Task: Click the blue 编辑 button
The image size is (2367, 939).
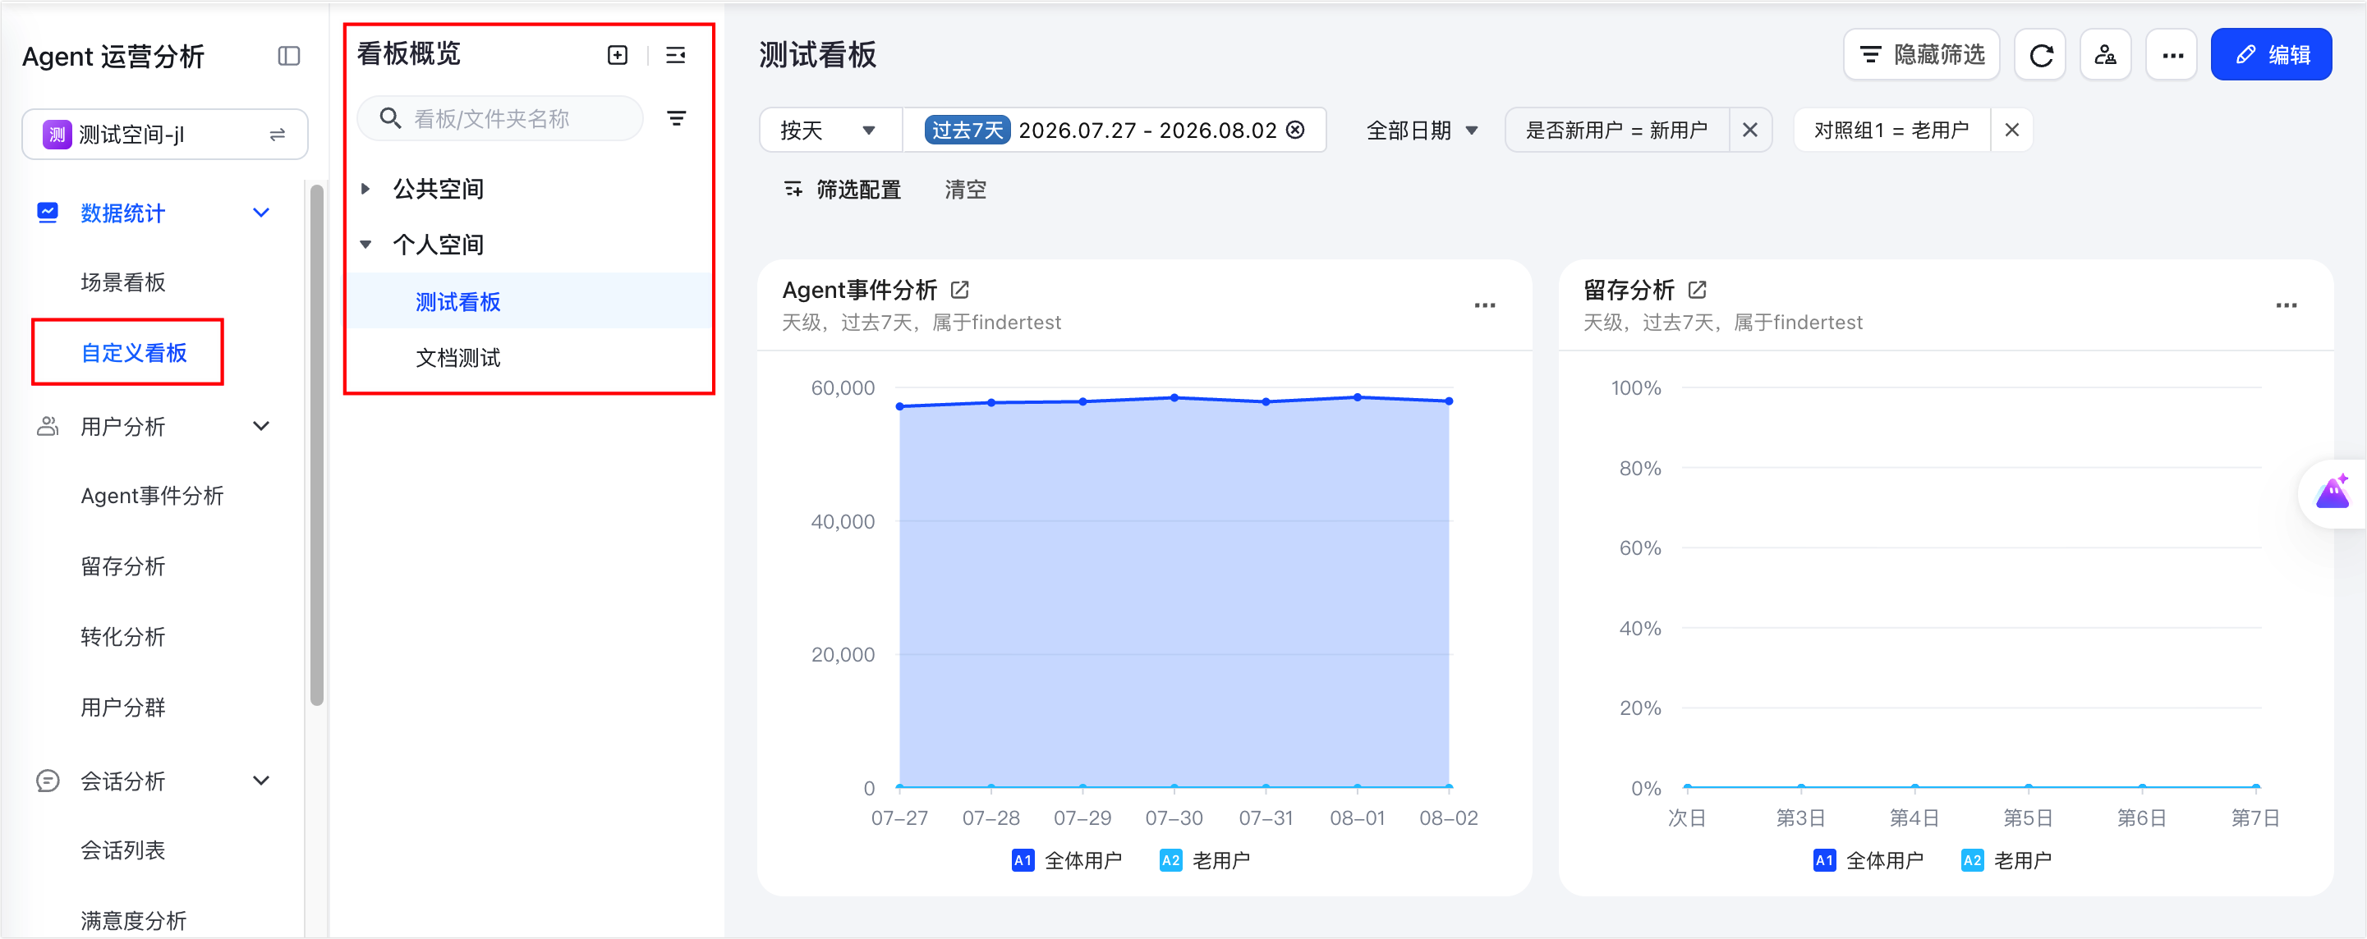Action: click(x=2271, y=55)
